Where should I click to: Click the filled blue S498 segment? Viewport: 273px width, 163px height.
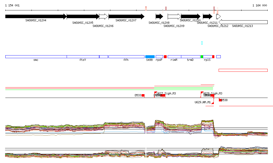click(150, 57)
